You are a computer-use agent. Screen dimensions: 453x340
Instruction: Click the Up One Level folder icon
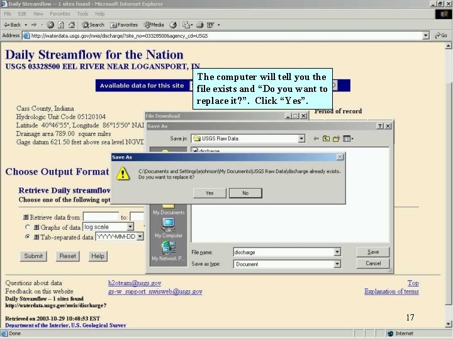coord(326,139)
